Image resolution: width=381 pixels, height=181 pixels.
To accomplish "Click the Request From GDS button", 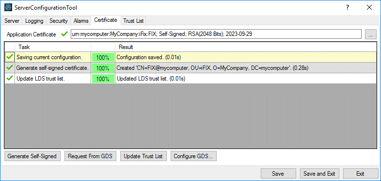I will point(90,156).
